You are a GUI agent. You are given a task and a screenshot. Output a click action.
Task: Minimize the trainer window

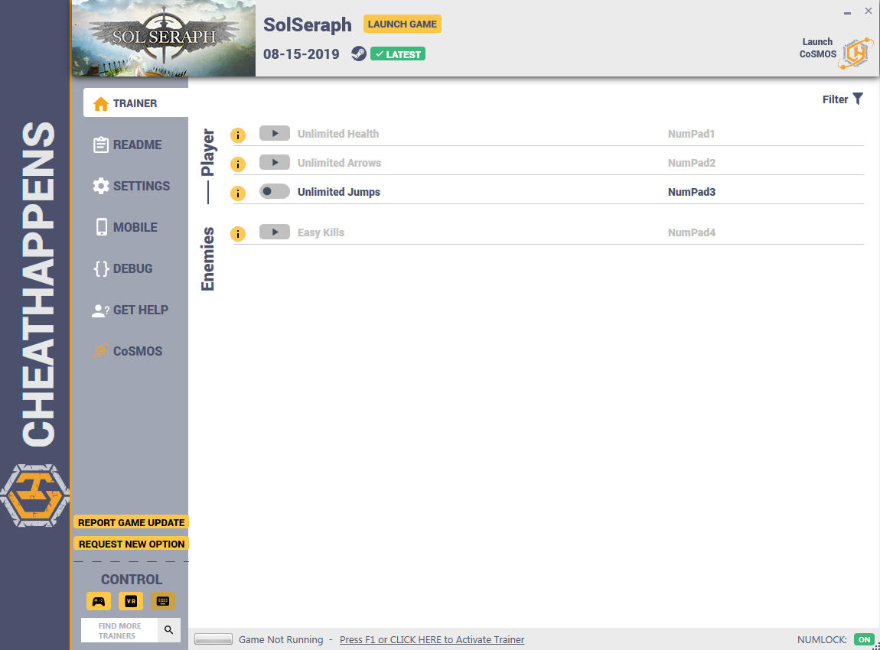coord(847,11)
